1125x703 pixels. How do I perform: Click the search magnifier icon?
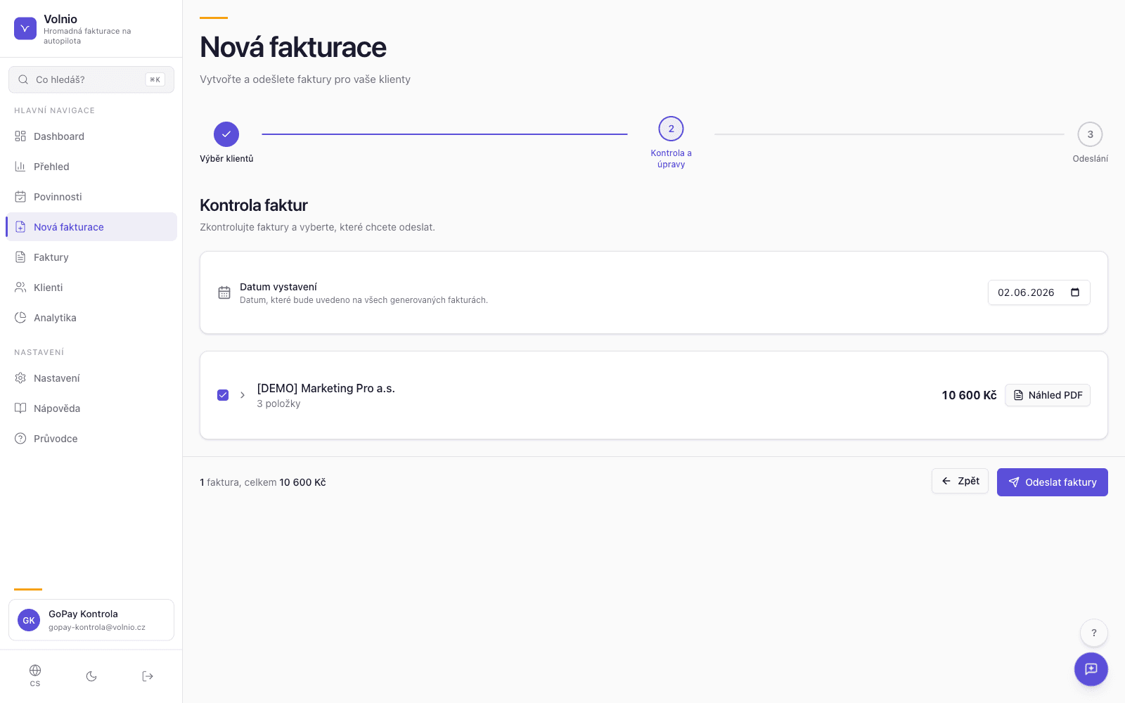click(23, 79)
